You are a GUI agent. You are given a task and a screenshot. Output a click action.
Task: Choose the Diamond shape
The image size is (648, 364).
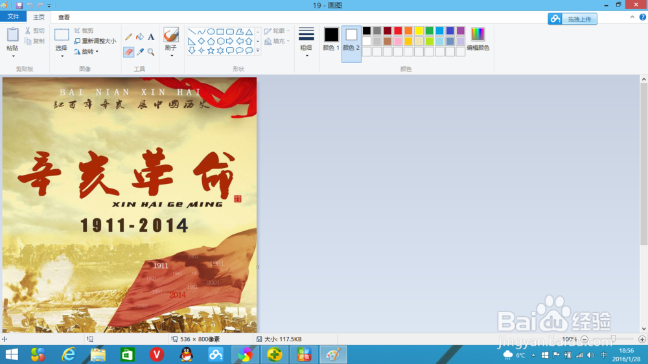(x=202, y=41)
